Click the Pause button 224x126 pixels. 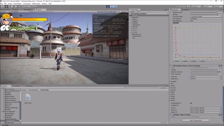[x=112, y=7]
